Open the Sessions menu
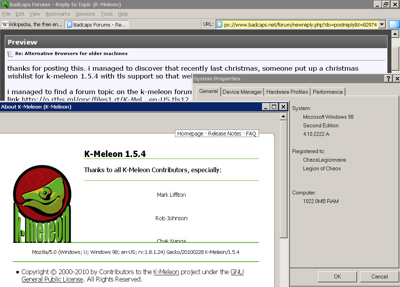 (x=85, y=14)
